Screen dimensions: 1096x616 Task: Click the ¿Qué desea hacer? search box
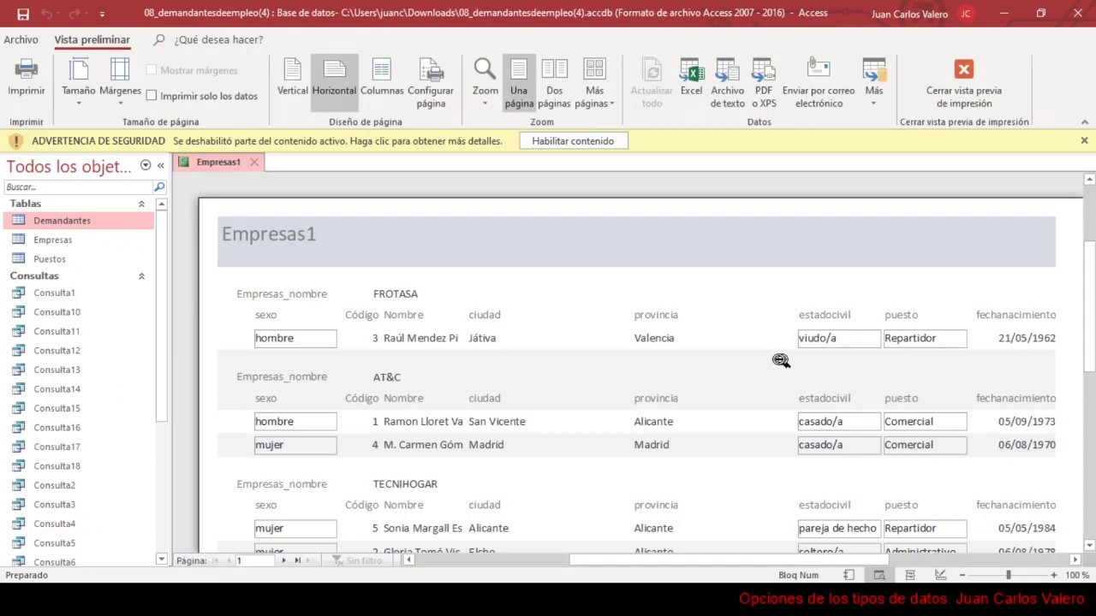[x=218, y=39]
